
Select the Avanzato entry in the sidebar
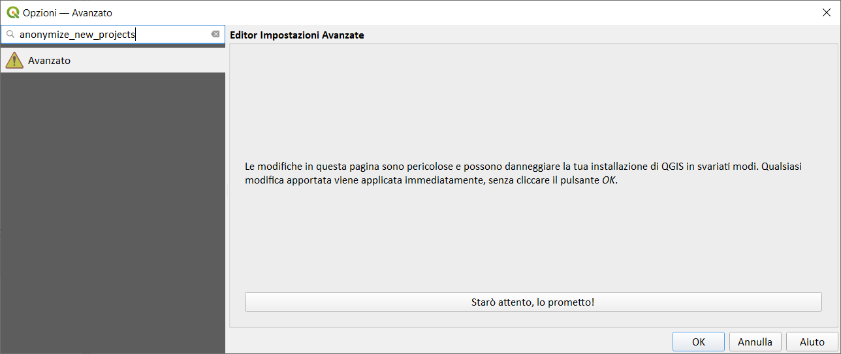[49, 60]
